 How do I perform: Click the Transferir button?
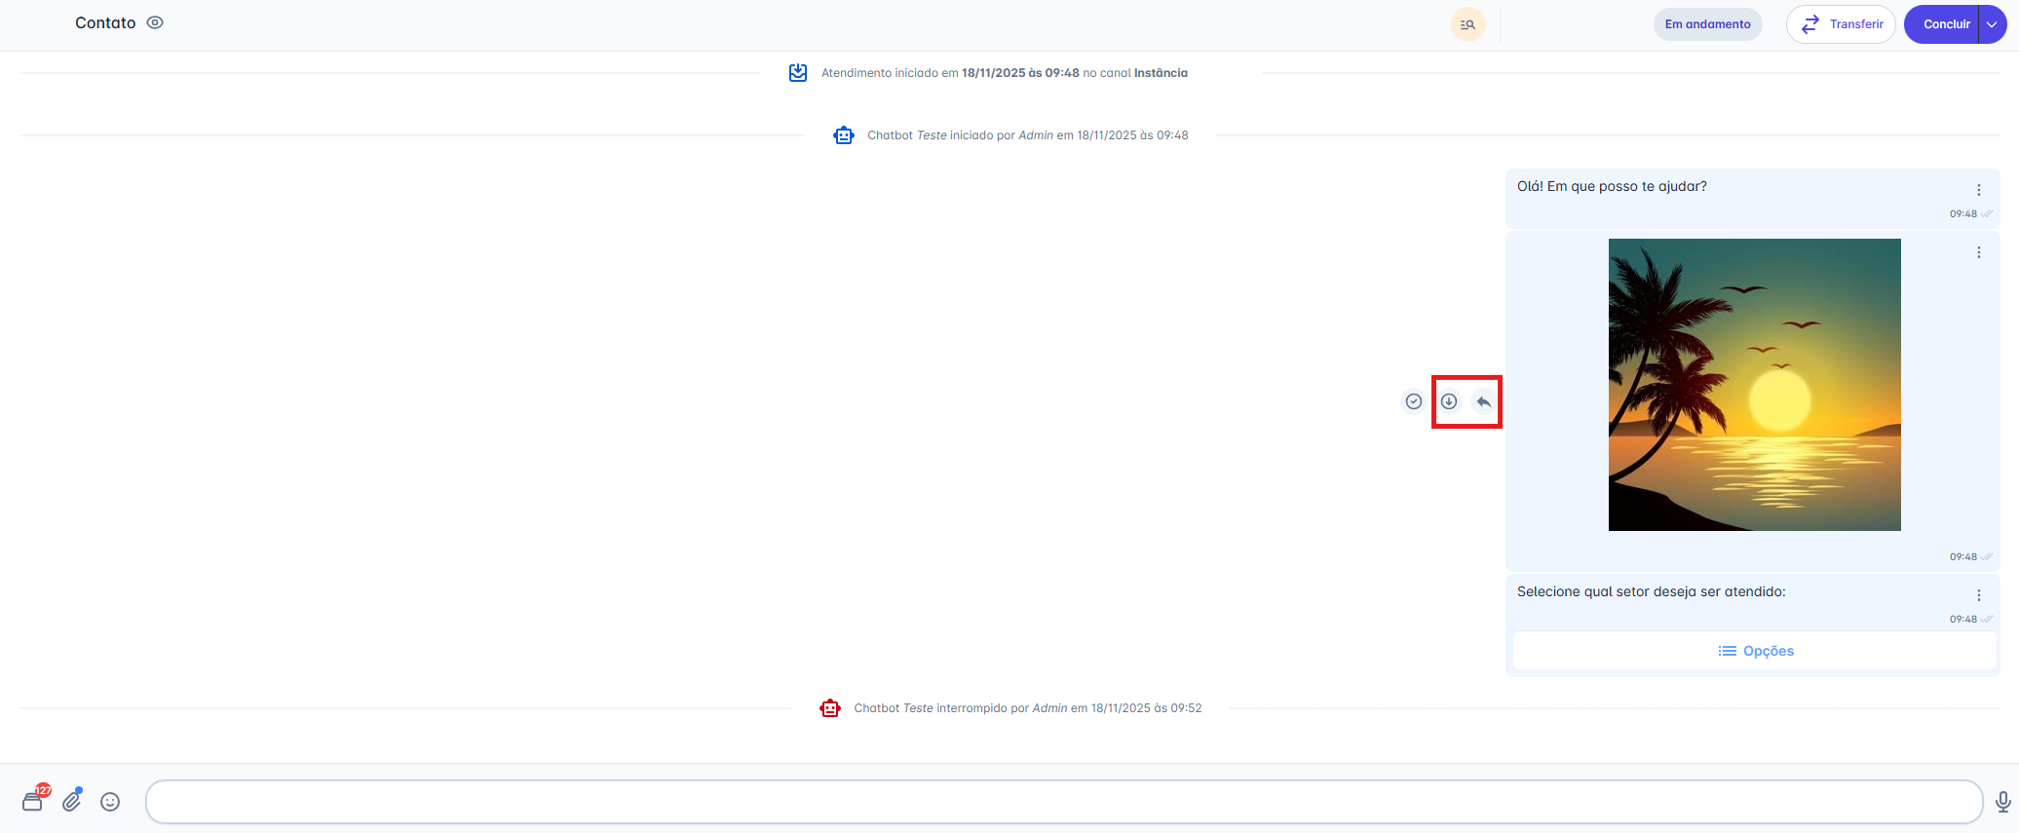(1841, 24)
